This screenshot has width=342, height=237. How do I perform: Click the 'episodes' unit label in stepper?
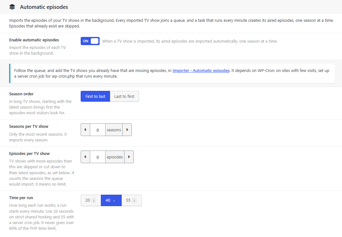click(115, 157)
